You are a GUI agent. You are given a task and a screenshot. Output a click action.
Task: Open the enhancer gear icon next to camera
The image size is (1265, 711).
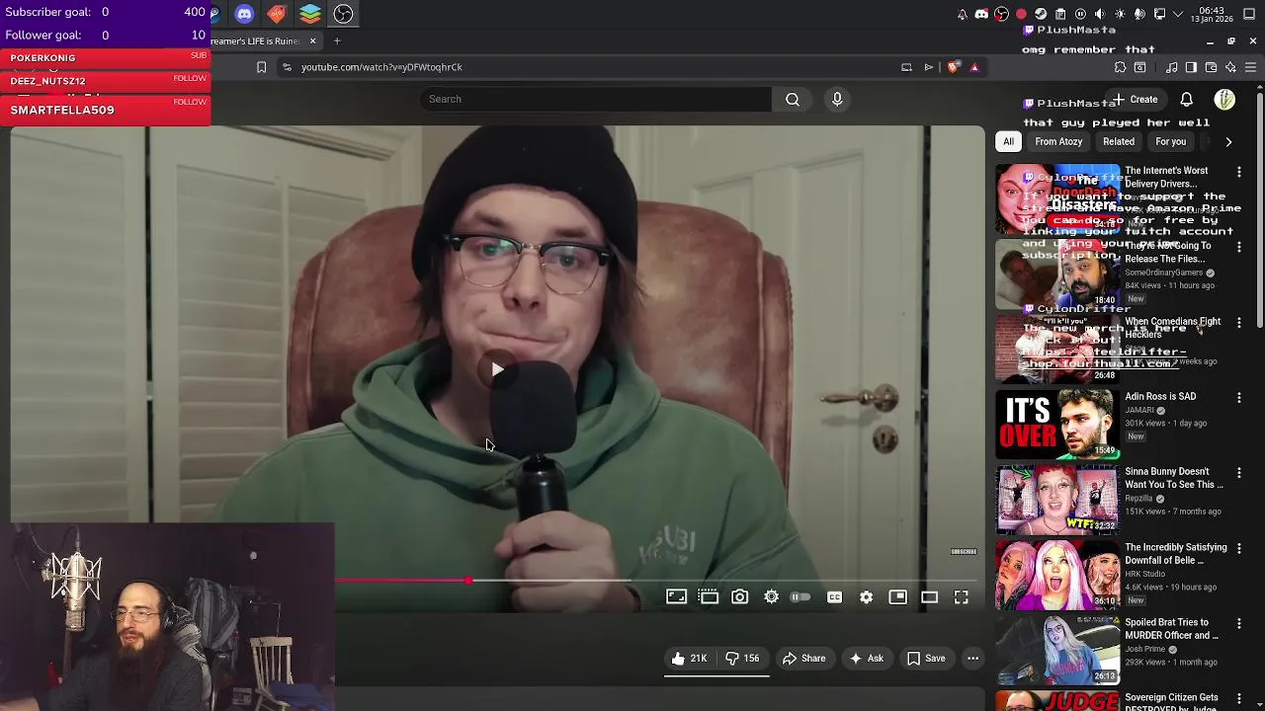[x=772, y=596]
